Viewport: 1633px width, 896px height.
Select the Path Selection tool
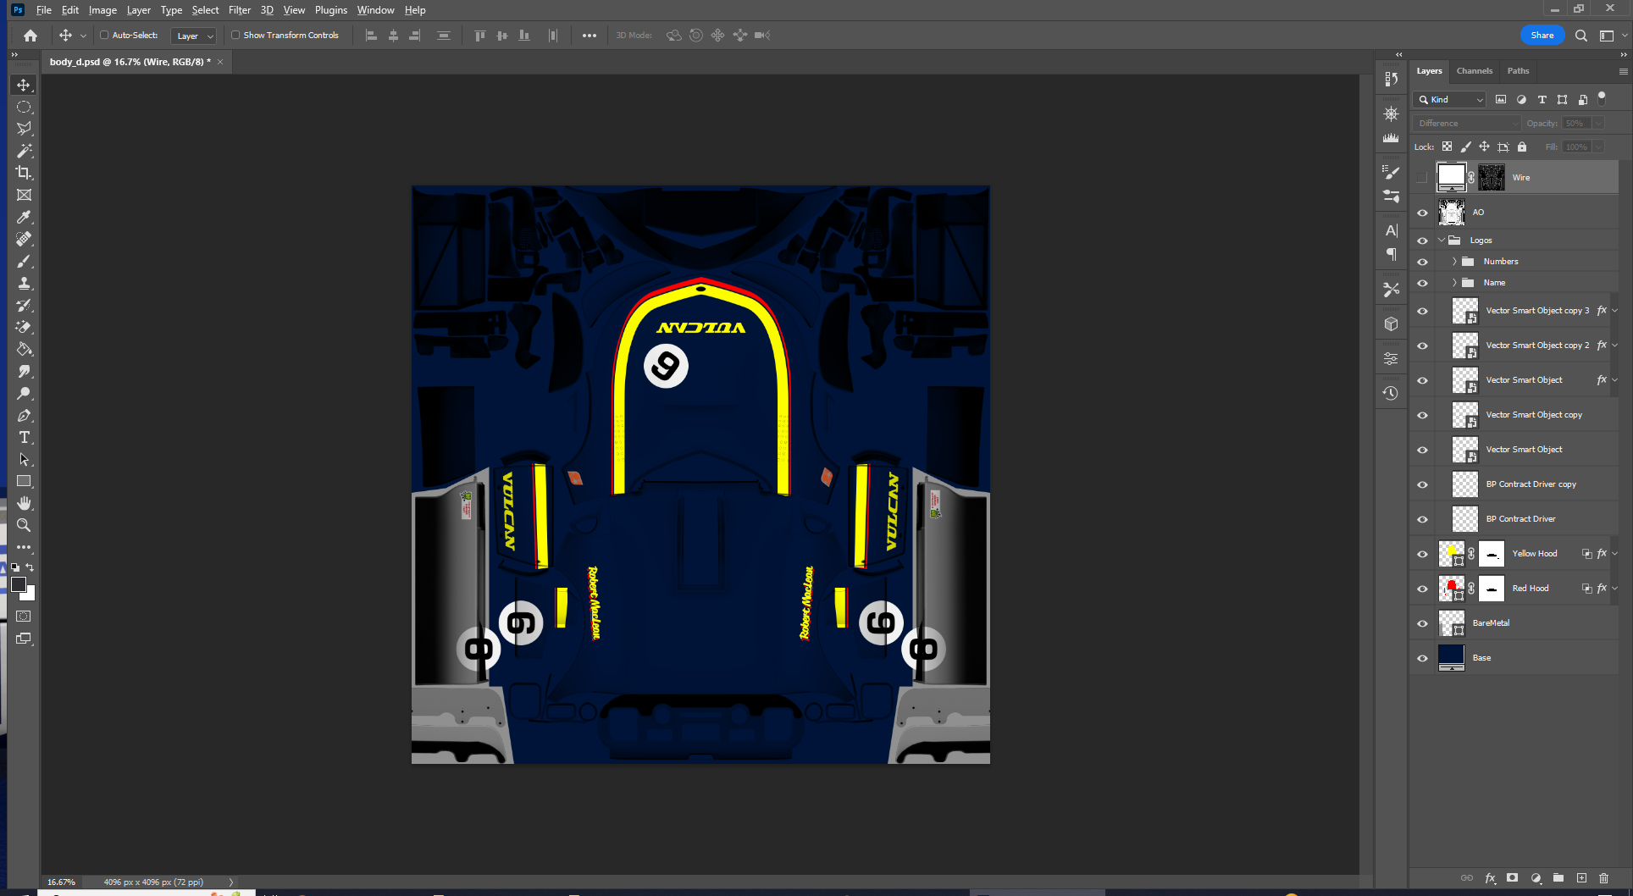click(x=24, y=459)
